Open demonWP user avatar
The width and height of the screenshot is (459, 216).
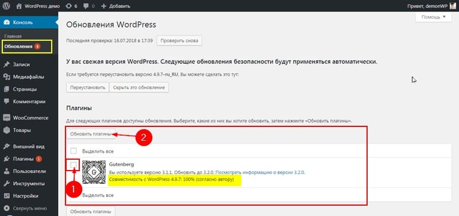coord(453,6)
